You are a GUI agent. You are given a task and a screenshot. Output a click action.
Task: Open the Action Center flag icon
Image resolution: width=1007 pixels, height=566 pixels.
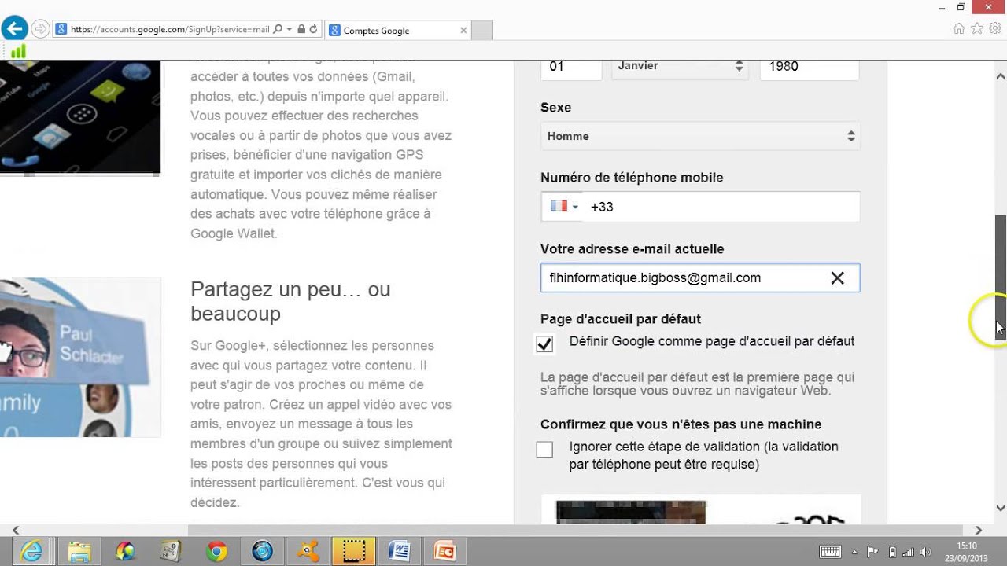pos(872,552)
